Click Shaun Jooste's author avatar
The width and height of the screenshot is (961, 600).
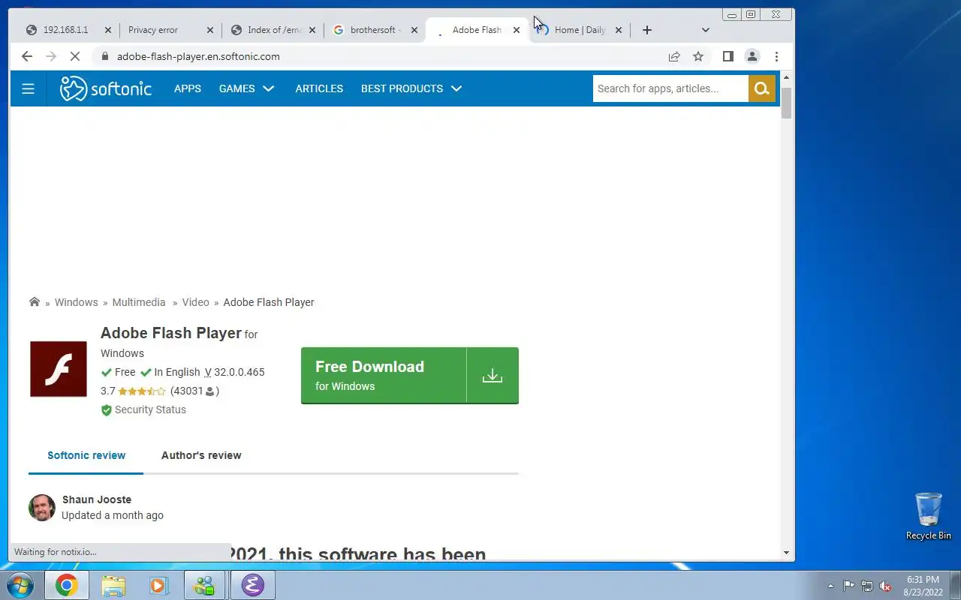[42, 508]
